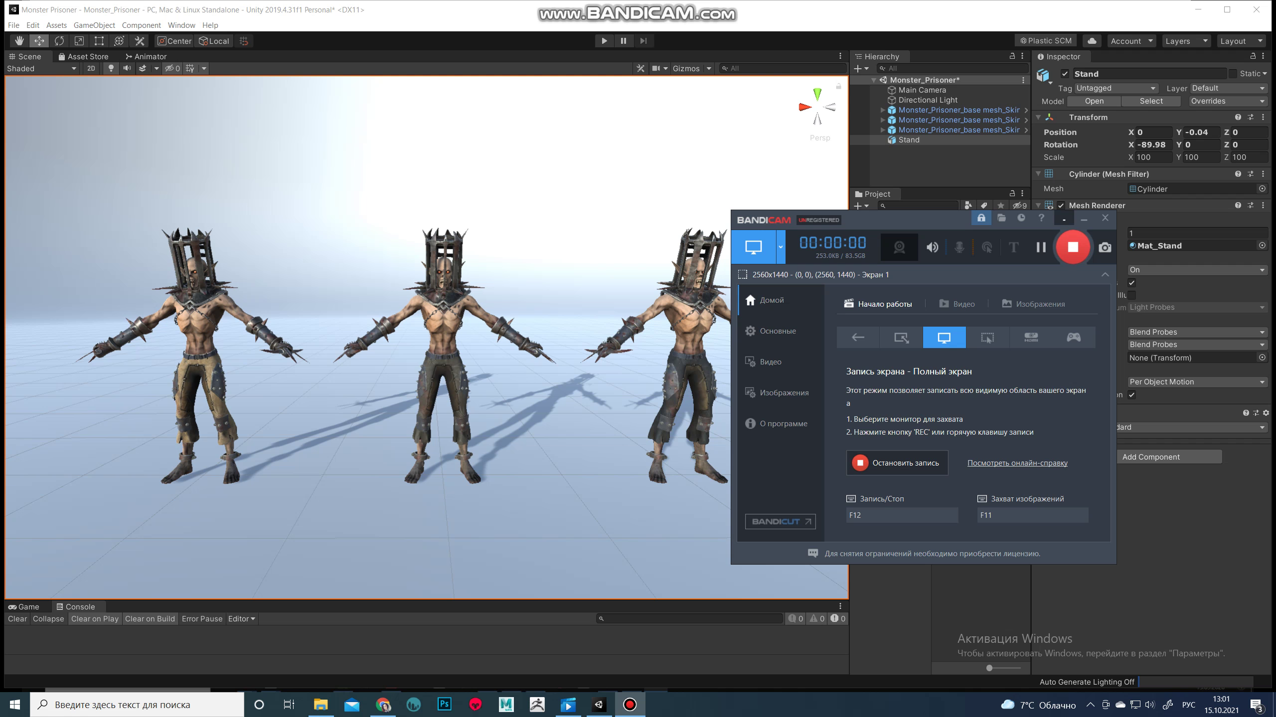The width and height of the screenshot is (1276, 717).
Task: Open the GameObject menu
Action: [x=94, y=25]
